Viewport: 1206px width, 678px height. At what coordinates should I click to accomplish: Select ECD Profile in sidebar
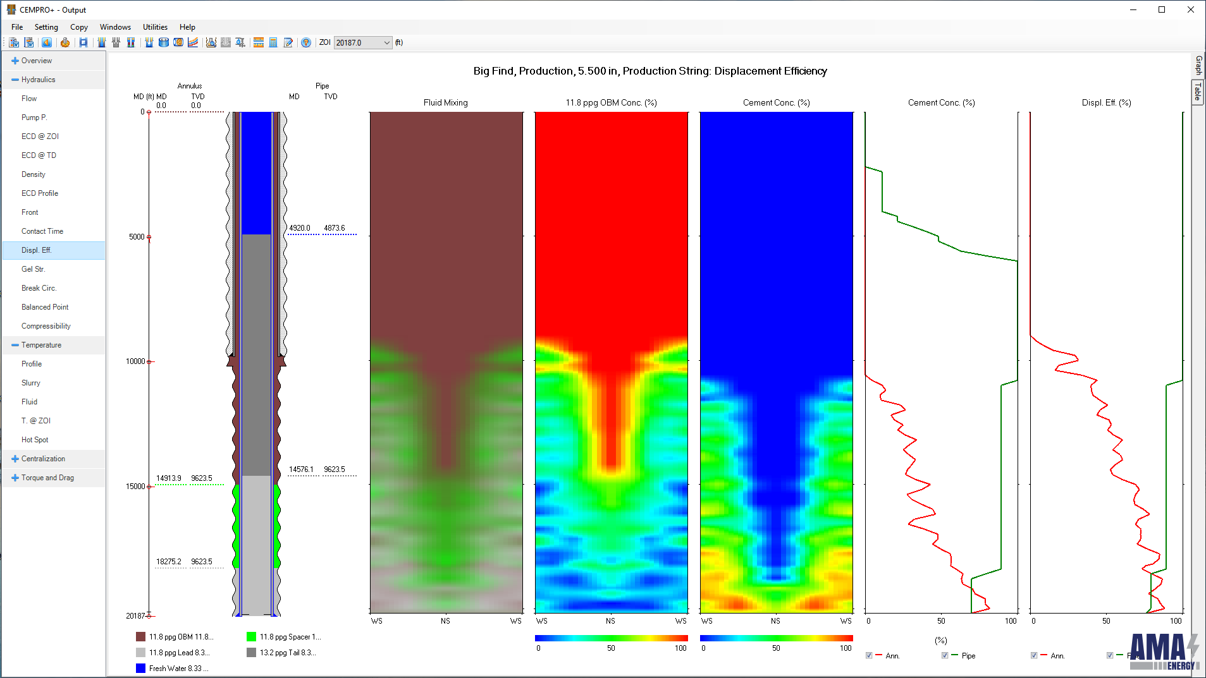[40, 193]
